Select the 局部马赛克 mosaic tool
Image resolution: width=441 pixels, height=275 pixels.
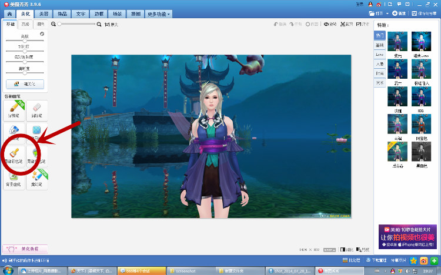tap(37, 133)
